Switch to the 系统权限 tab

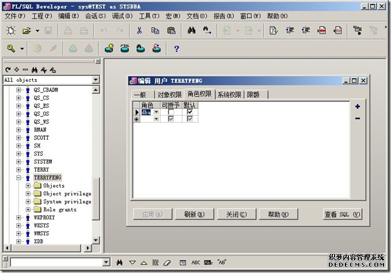pos(229,95)
